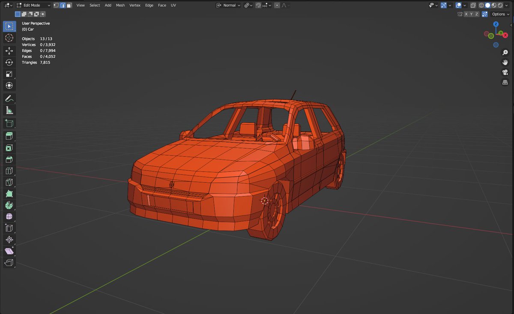Activate the Spin tool
Viewport: 514px width, 314px height.
click(9, 205)
